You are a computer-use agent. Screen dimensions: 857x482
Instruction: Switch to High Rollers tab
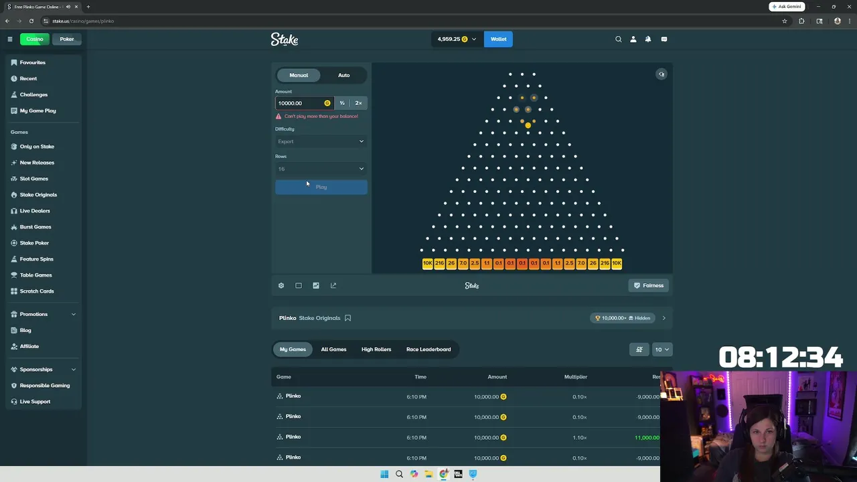376,349
